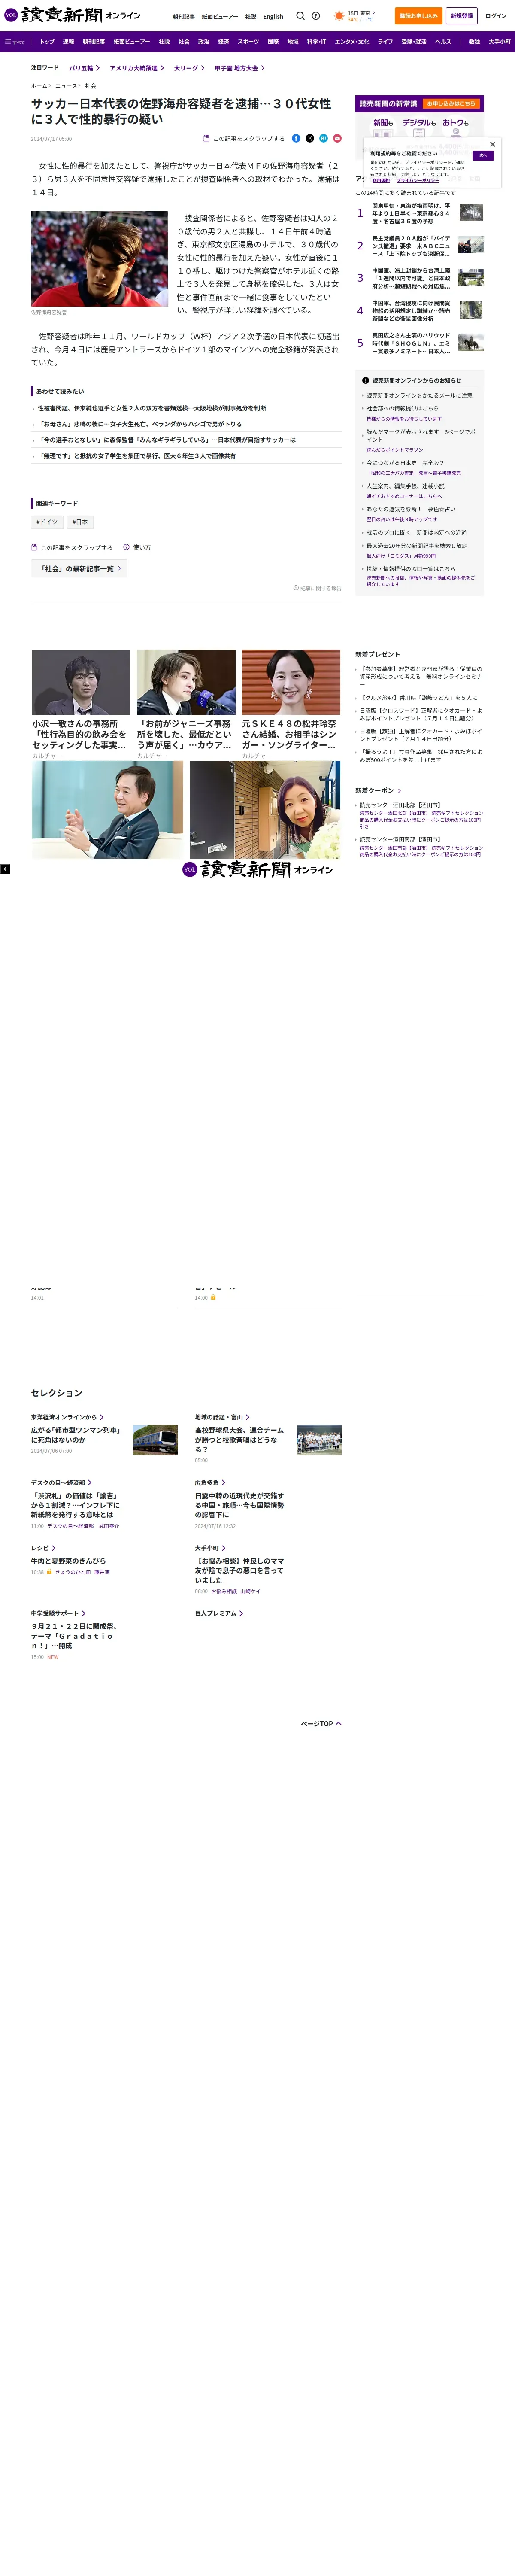Viewport: 515px width, 2576px height.
Task: Expand パリ五輪 featured keyword
Action: [x=84, y=68]
